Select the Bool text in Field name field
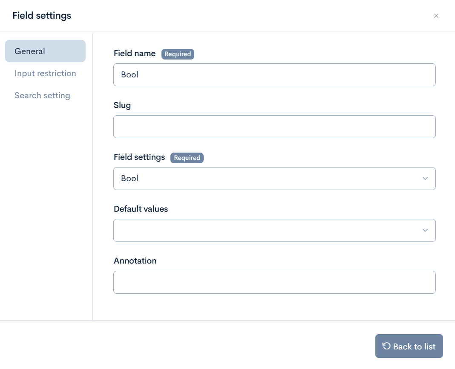 pyautogui.click(x=130, y=74)
